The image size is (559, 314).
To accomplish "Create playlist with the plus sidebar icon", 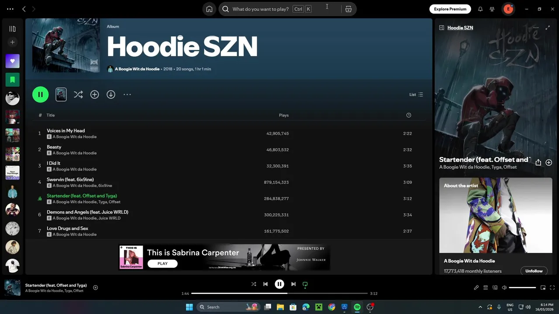I will 12,42.
